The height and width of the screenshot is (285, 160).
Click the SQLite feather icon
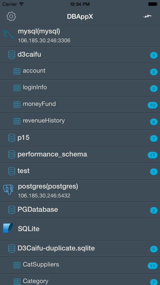(x=8, y=228)
